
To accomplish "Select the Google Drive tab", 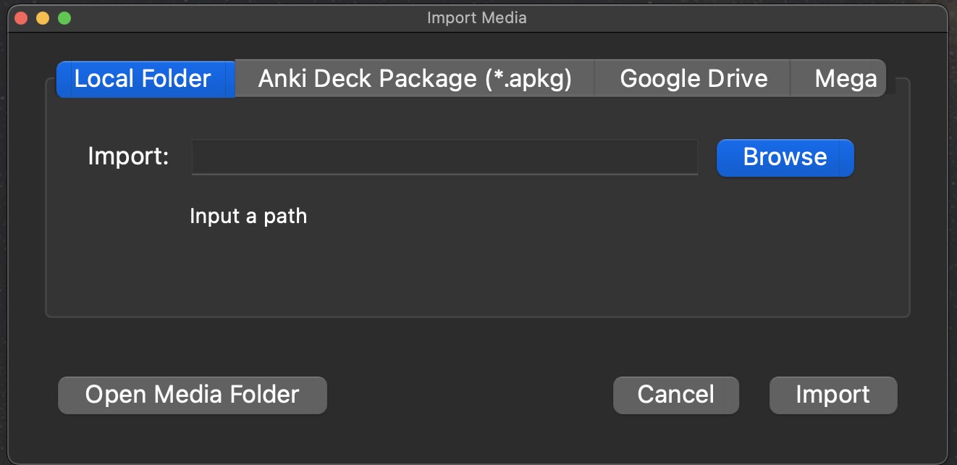I will [x=693, y=78].
